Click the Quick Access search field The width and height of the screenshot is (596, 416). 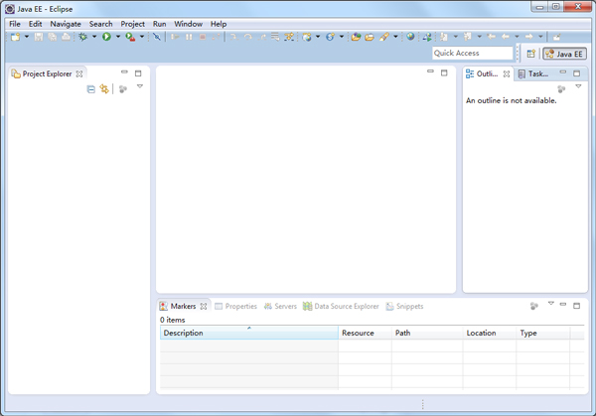pos(473,54)
